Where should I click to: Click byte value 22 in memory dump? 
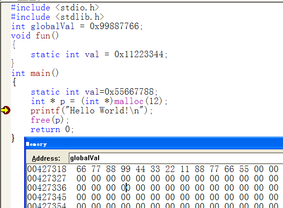click(170, 169)
